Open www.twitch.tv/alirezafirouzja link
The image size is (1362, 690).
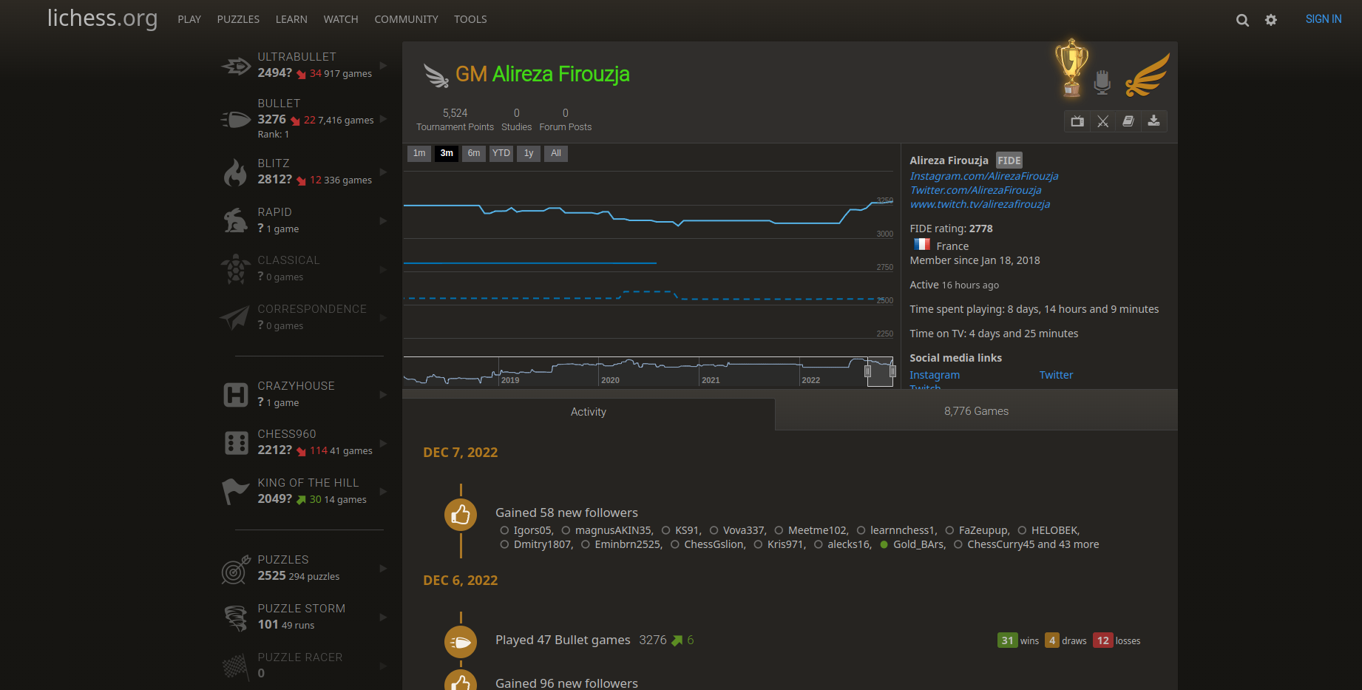tap(980, 204)
